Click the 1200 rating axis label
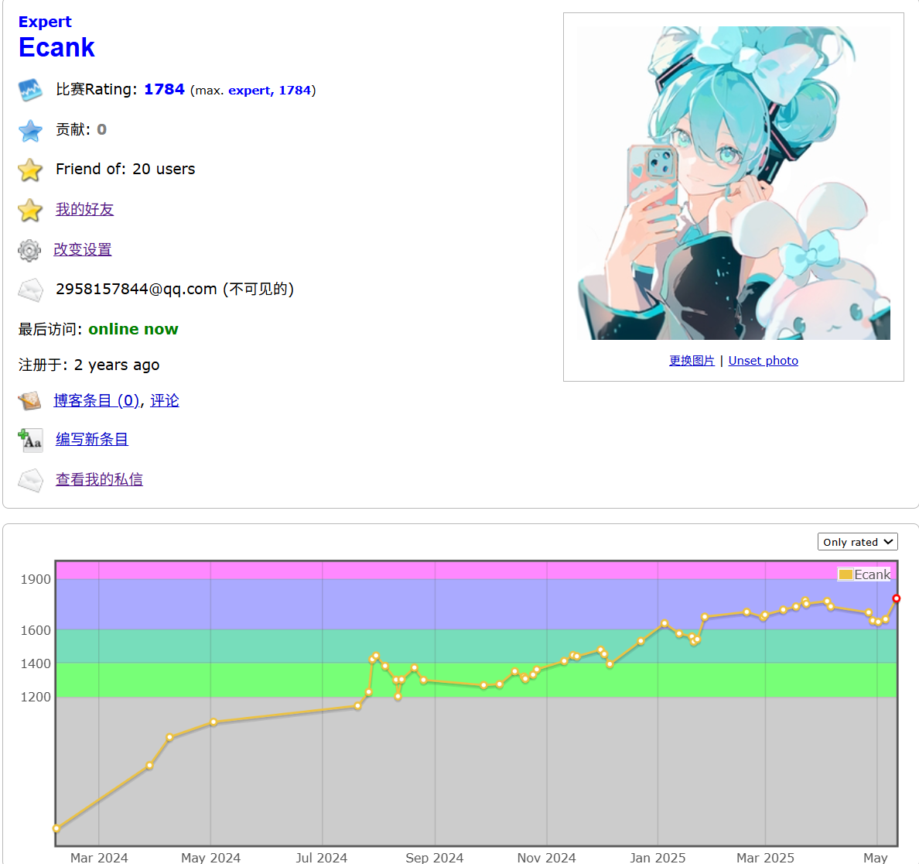 pyautogui.click(x=36, y=697)
